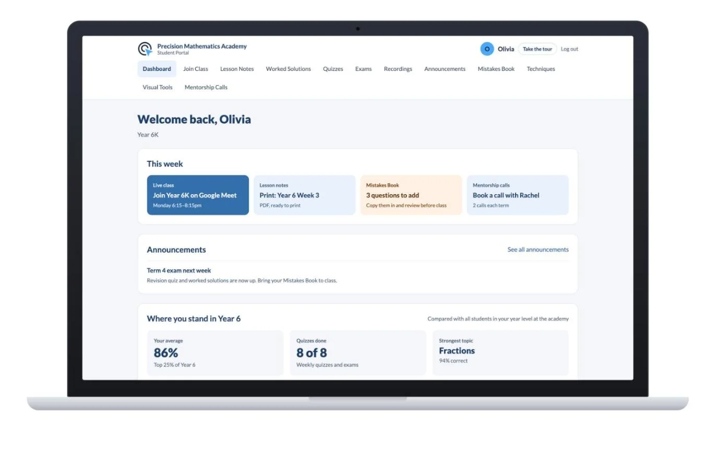Image resolution: width=716 pixels, height=464 pixels.
Task: Click the Strongest topic Fractions card
Action: [500, 353]
